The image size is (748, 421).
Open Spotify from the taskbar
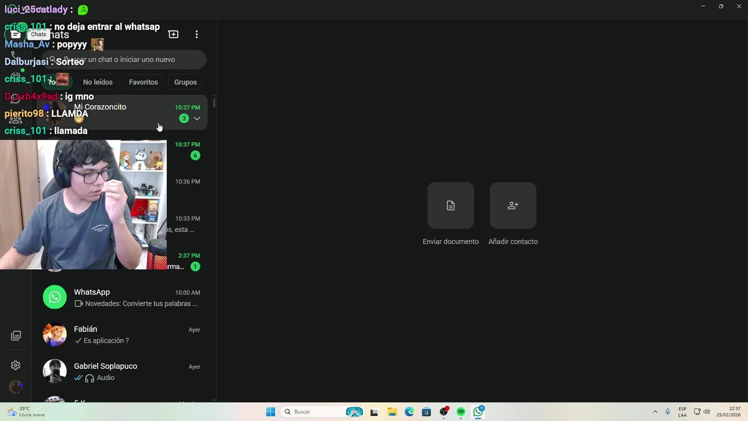(x=461, y=412)
